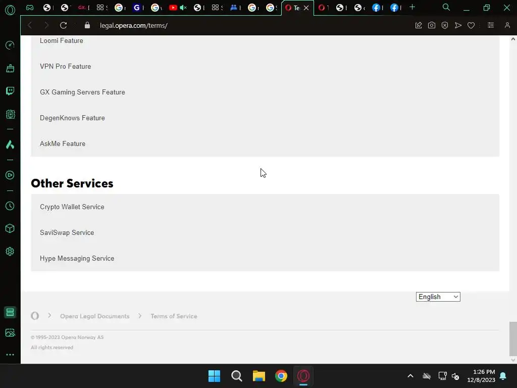The image size is (517, 388).
Task: Close the active Terms tab
Action: (x=306, y=8)
